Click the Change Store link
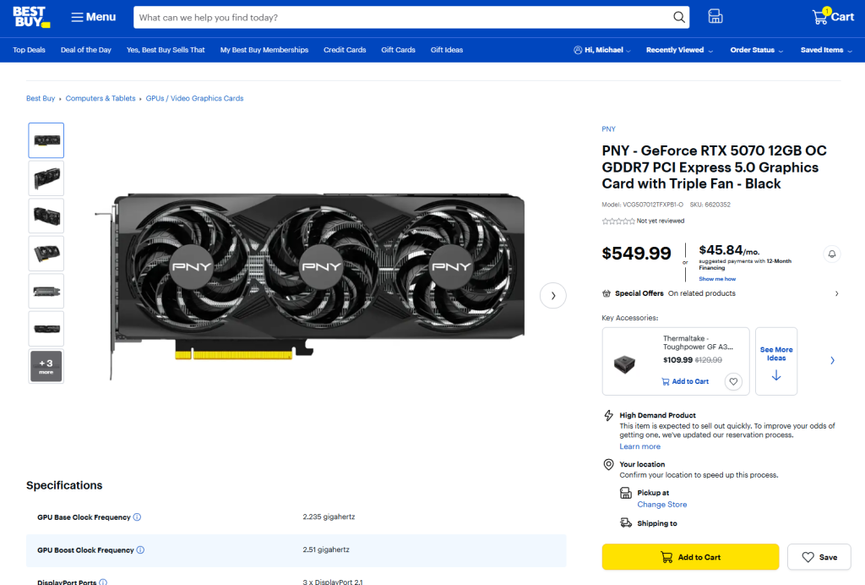Viewport: 865px width, 585px height. pyautogui.click(x=661, y=505)
